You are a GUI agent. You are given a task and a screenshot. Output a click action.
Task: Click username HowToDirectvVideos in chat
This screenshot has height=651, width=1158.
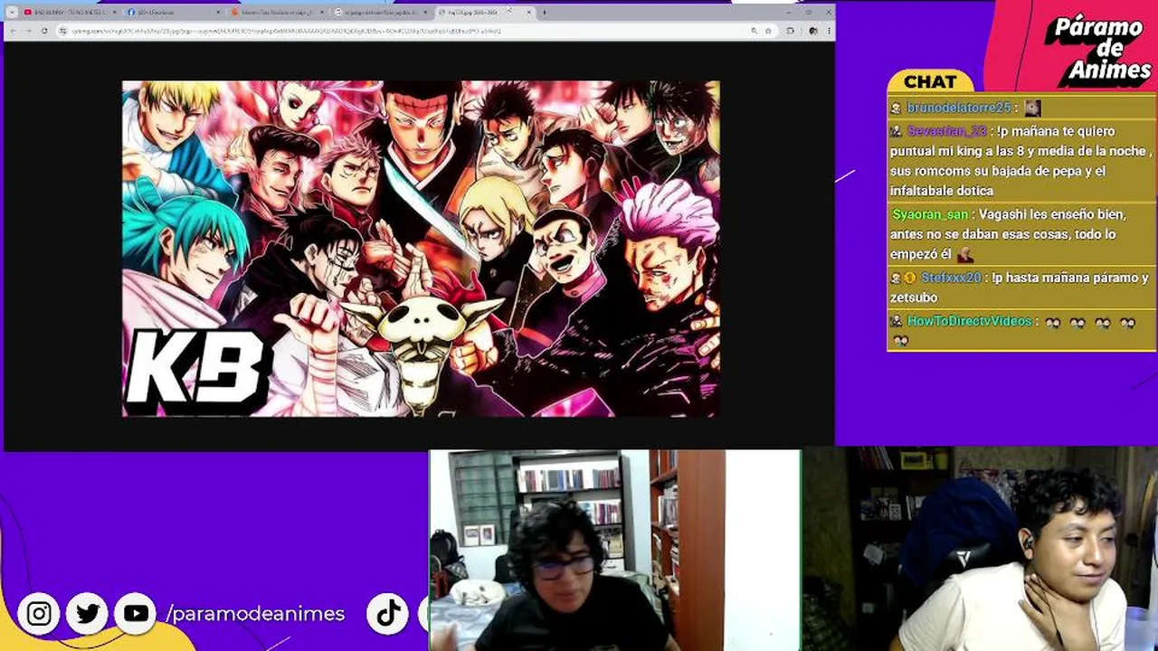click(969, 321)
